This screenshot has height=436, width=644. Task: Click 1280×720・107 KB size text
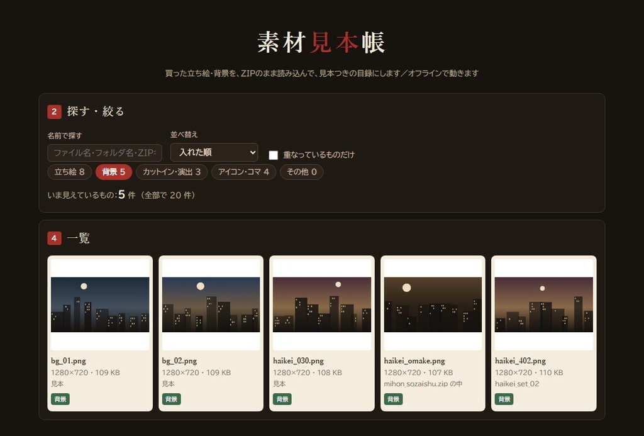click(418, 372)
